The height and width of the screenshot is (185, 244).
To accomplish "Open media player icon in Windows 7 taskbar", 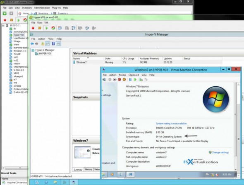I will [112, 174].
